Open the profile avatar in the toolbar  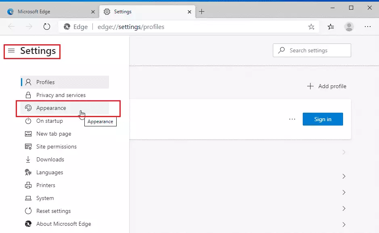click(x=349, y=27)
